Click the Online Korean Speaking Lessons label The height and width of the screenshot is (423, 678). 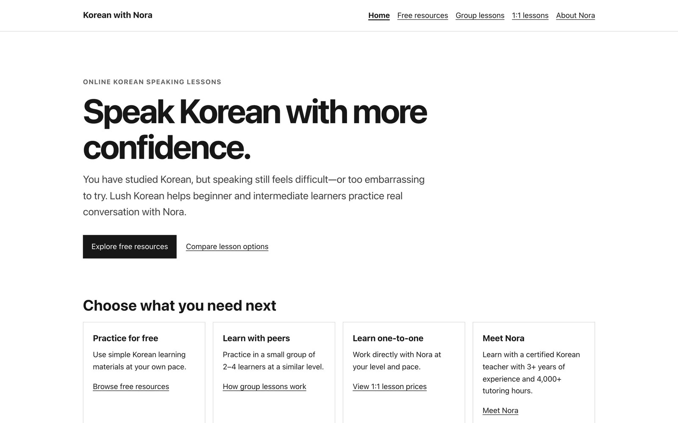(152, 82)
